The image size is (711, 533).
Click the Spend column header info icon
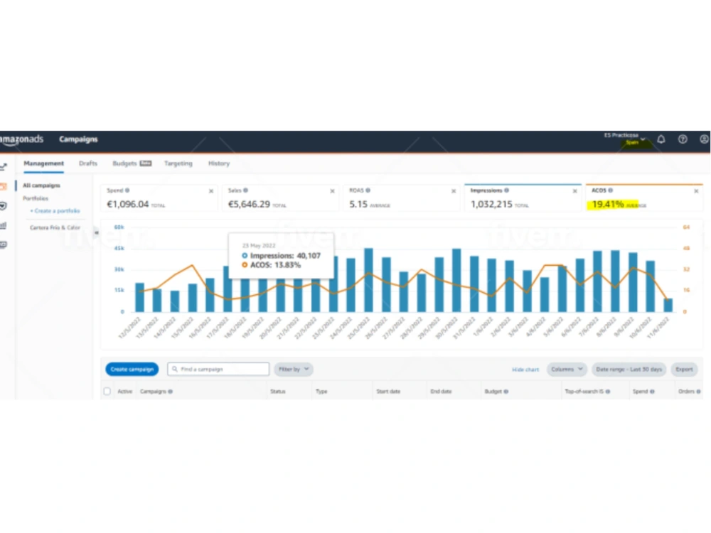(x=652, y=391)
